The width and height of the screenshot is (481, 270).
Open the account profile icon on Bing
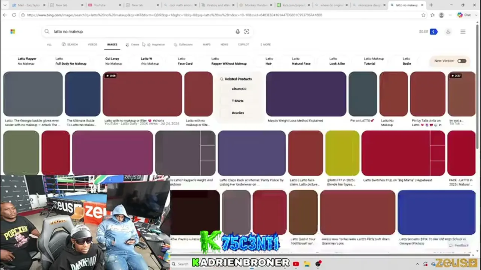pos(448,32)
